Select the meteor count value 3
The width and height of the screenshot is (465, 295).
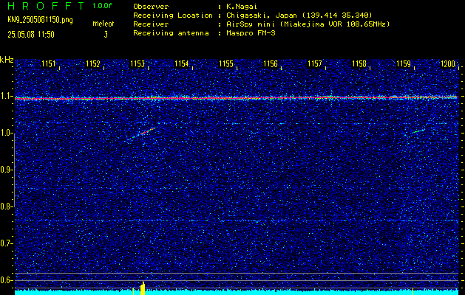click(106, 35)
